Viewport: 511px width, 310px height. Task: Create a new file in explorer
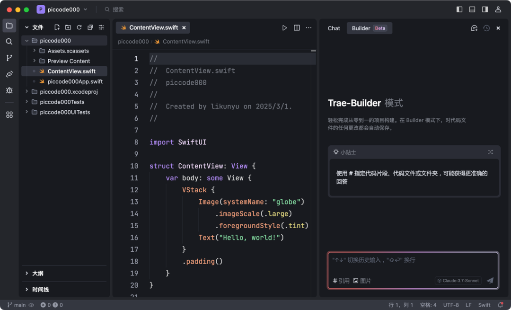pyautogui.click(x=57, y=27)
